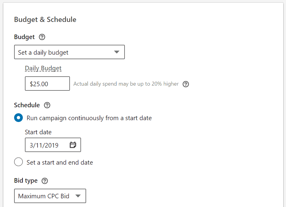Click the Bid type question mark icon
This screenshot has height=207, width=286.
click(45, 181)
